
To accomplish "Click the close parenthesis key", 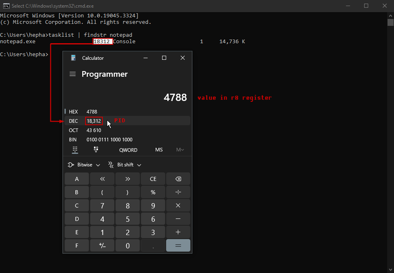I will click(x=128, y=192).
